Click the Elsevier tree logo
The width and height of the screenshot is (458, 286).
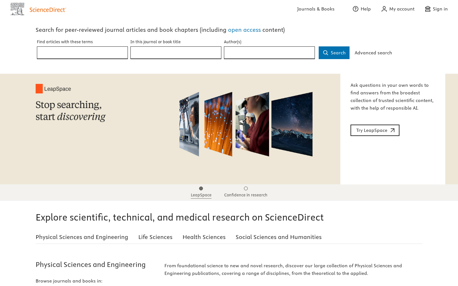(17, 9)
